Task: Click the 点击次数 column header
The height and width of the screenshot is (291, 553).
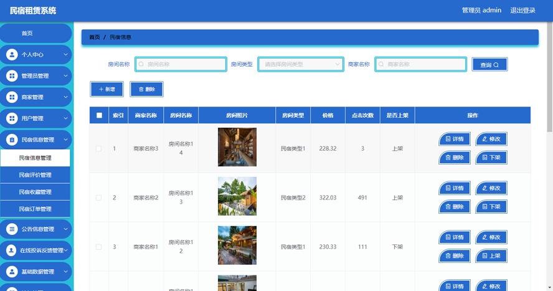Action: [362, 115]
